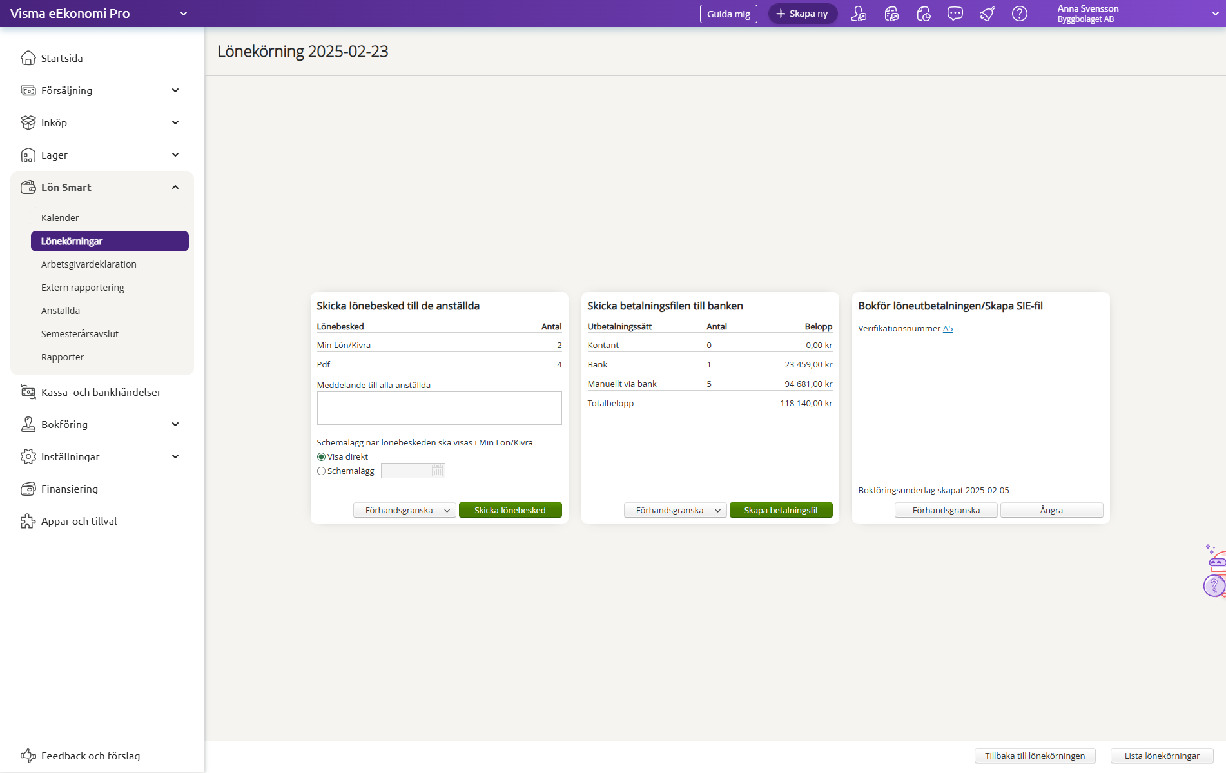Image resolution: width=1226 pixels, height=773 pixels.
Task: Open the Anna Svensson user menu dropdown
Action: coord(1216,14)
